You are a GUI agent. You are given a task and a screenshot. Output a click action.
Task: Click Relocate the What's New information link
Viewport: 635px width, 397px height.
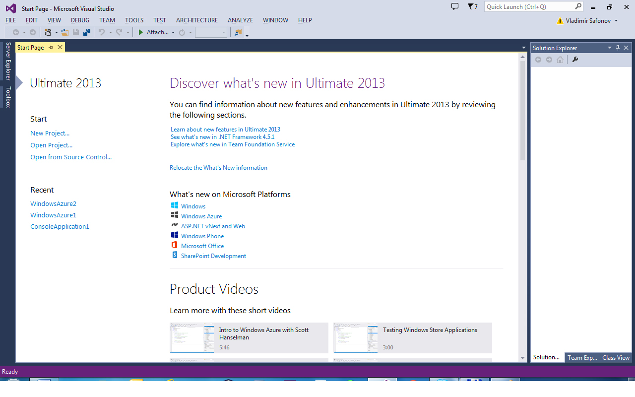[218, 168]
